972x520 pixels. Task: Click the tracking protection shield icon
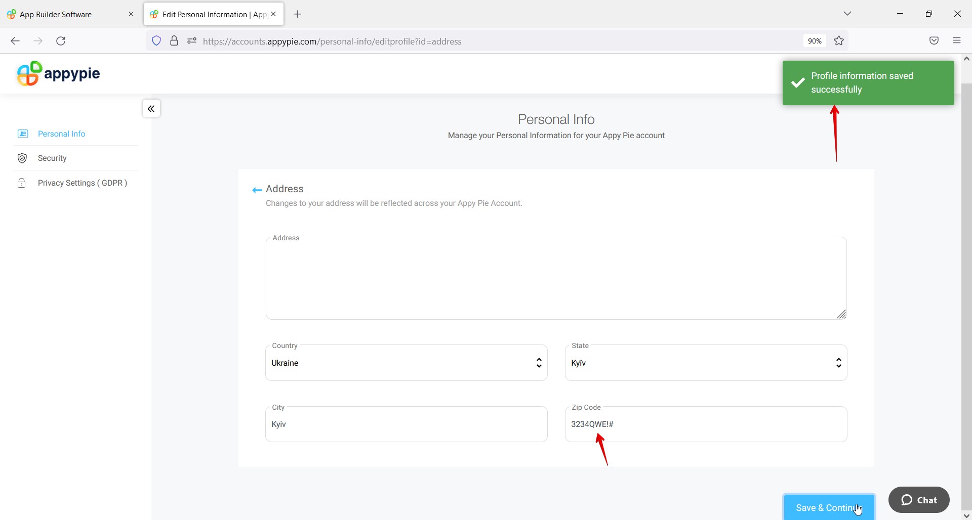tap(156, 41)
